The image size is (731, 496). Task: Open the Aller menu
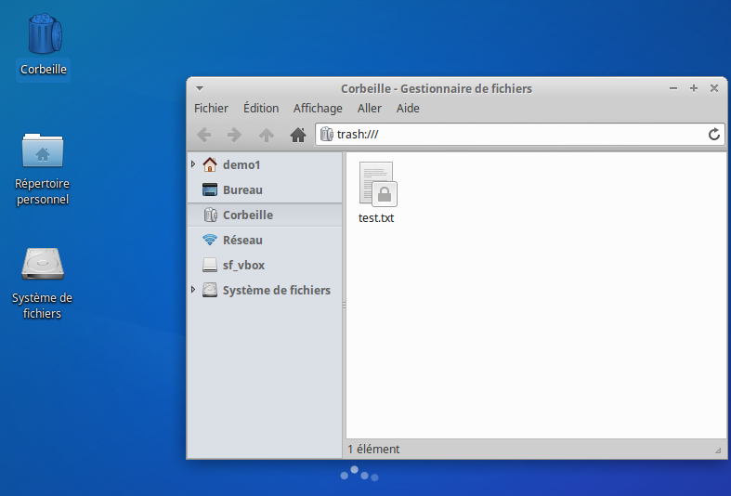click(x=370, y=109)
